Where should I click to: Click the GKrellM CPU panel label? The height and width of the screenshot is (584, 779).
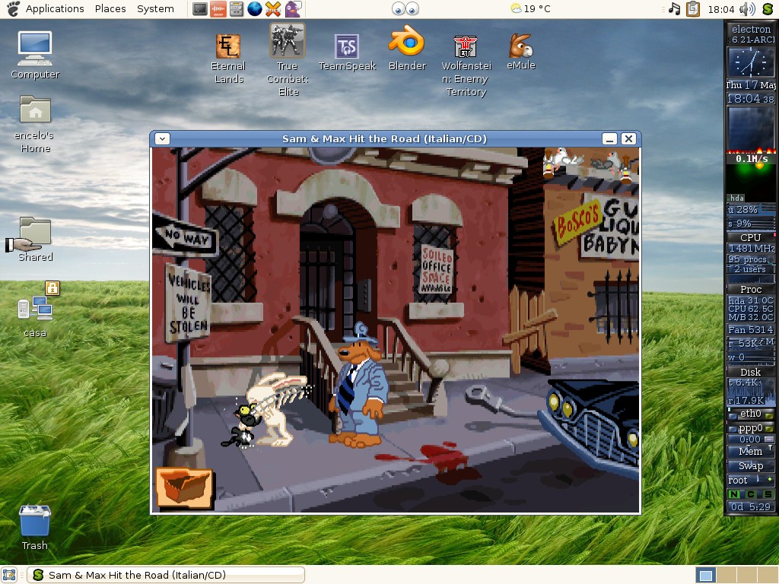tap(750, 237)
